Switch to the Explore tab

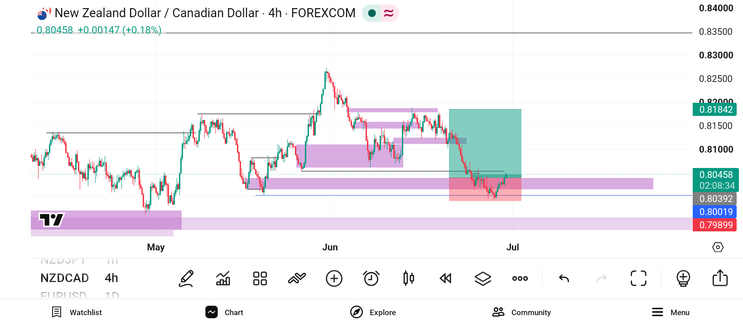(x=373, y=312)
